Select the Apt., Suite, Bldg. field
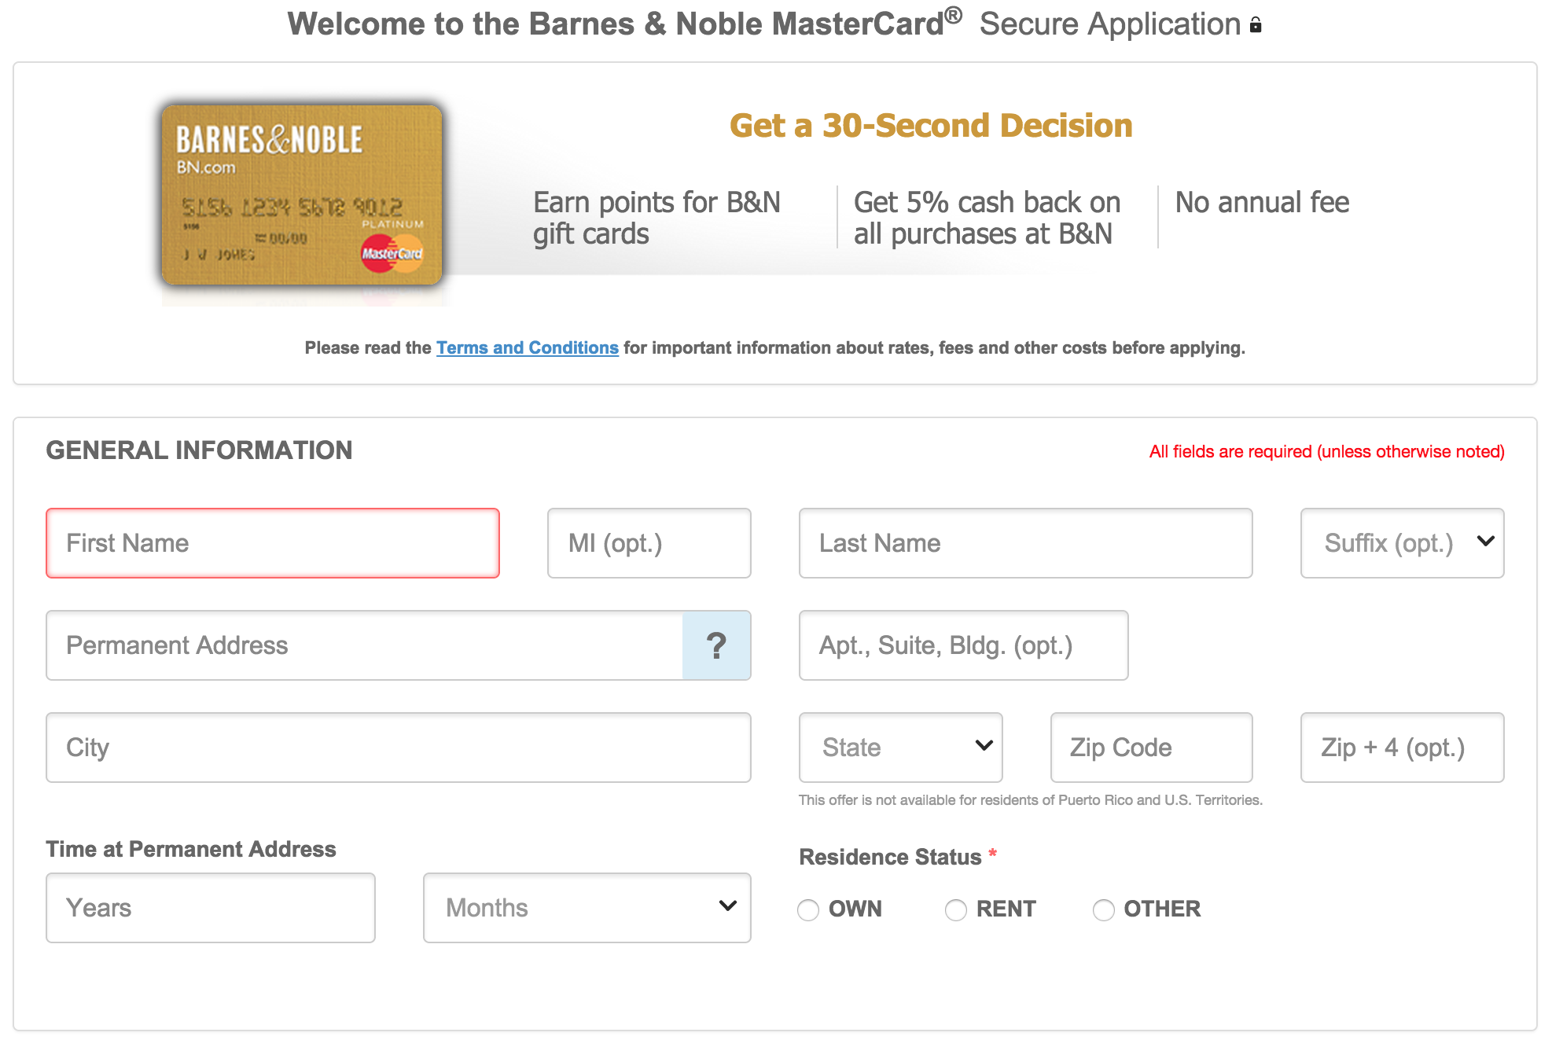This screenshot has height=1047, width=1552. click(963, 645)
